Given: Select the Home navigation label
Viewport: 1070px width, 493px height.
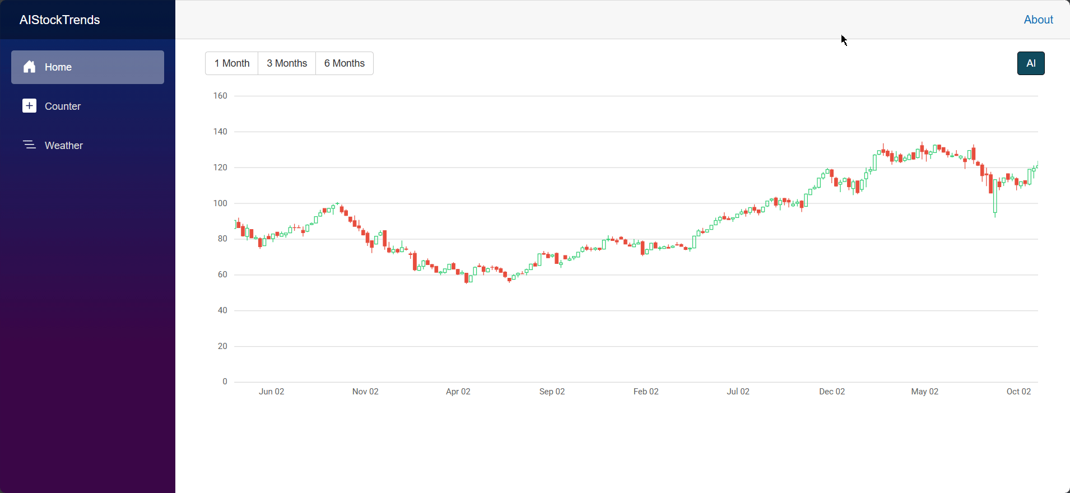Looking at the screenshot, I should click(x=58, y=67).
